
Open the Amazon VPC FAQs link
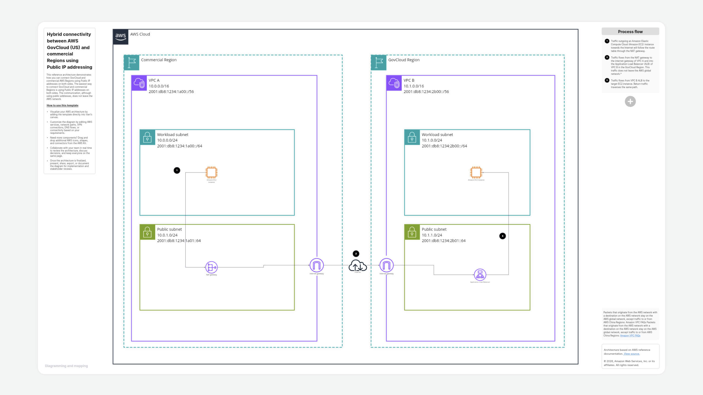click(x=630, y=335)
